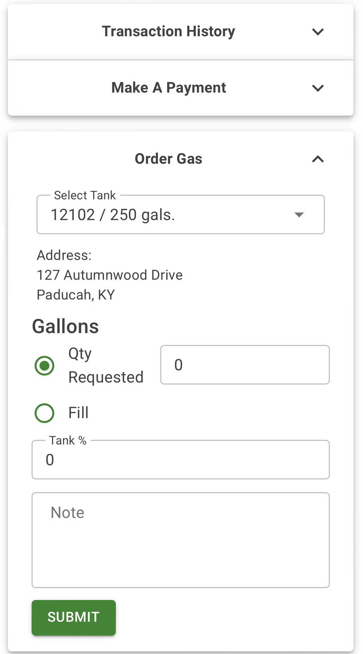Image resolution: width=363 pixels, height=654 pixels.
Task: Click the 127 Autumnwood Drive address line
Action: 110,275
